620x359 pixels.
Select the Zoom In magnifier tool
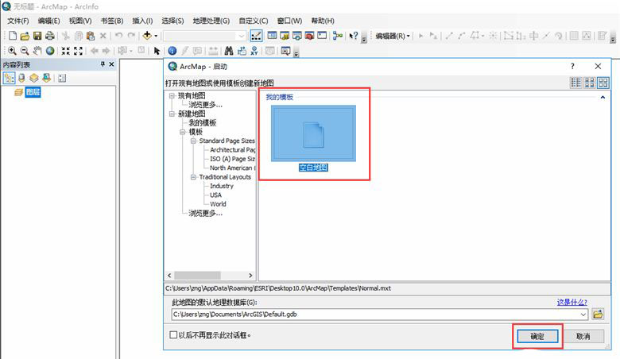12,51
